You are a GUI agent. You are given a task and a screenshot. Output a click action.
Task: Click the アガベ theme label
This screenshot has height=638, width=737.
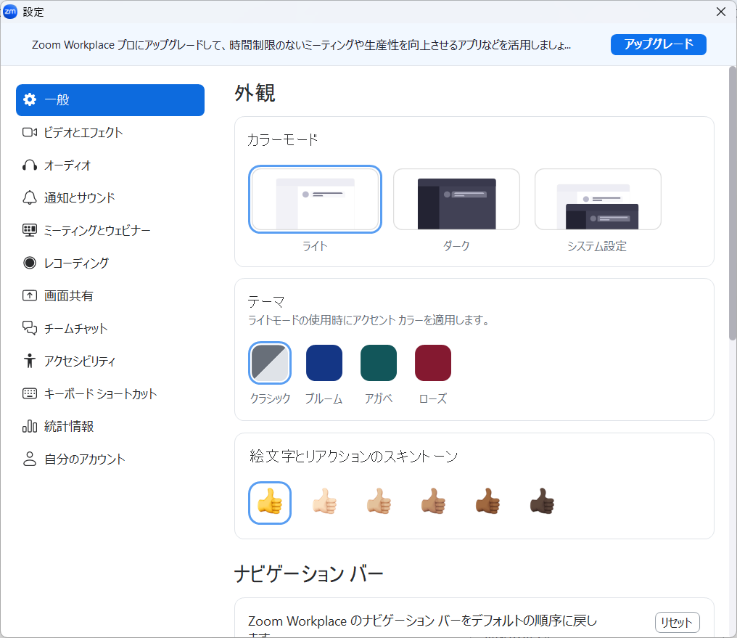[379, 398]
